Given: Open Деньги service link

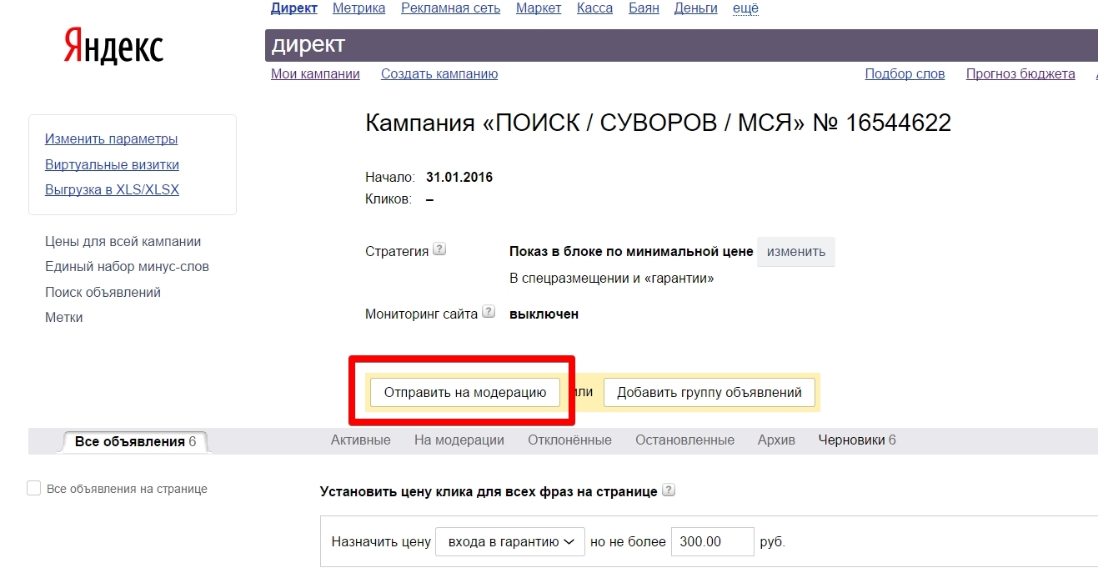Looking at the screenshot, I should [696, 8].
